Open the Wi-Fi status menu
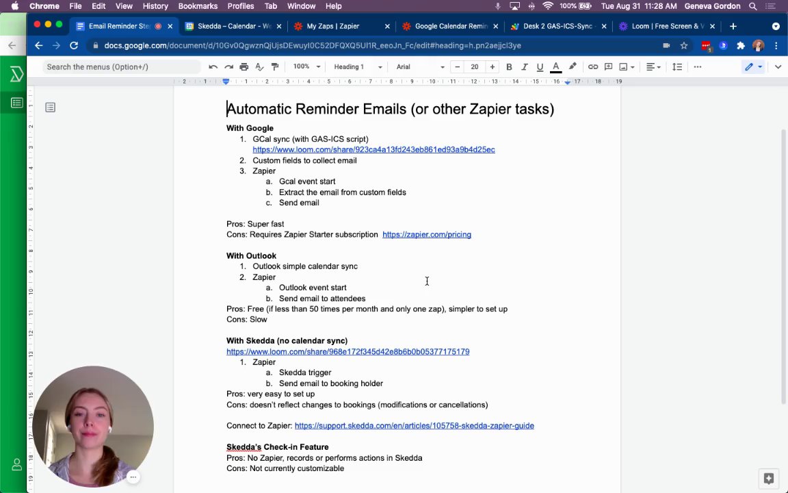 coord(548,6)
